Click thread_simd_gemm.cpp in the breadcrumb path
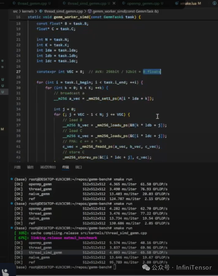This screenshot has height=276, width=218. (63, 11)
